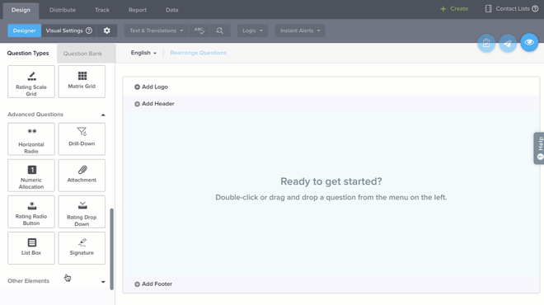Add a Horizontal Radio question
Screen dimensions: 544x305
click(31, 138)
